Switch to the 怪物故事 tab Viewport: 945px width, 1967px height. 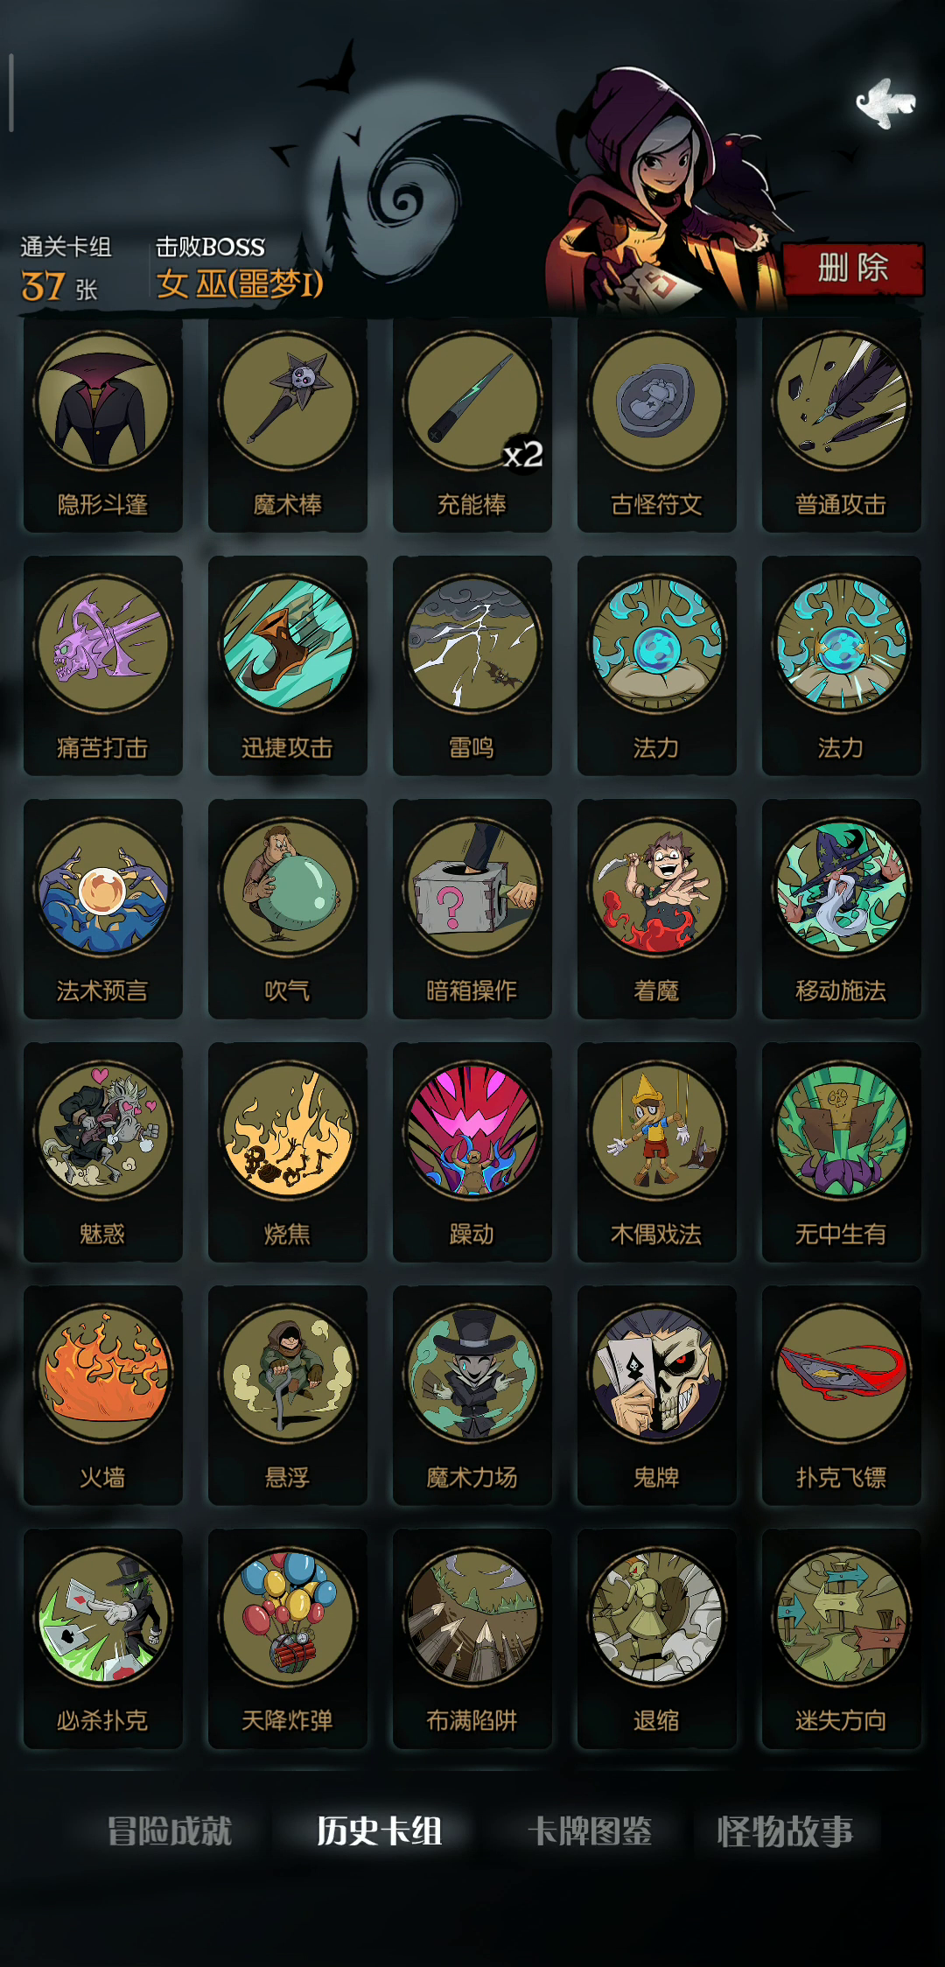pos(785,1830)
